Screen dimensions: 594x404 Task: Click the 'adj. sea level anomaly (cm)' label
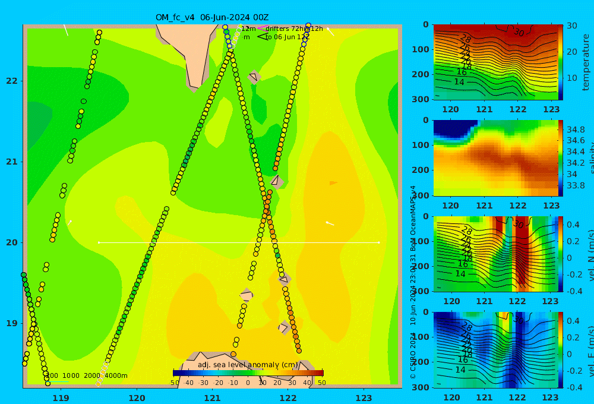tap(248, 365)
